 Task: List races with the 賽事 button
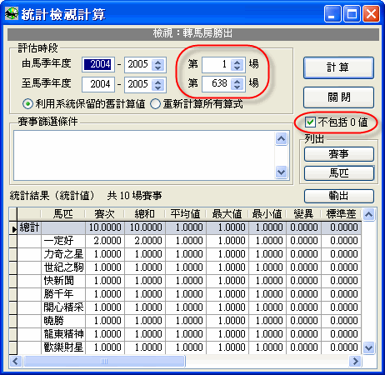[338, 154]
